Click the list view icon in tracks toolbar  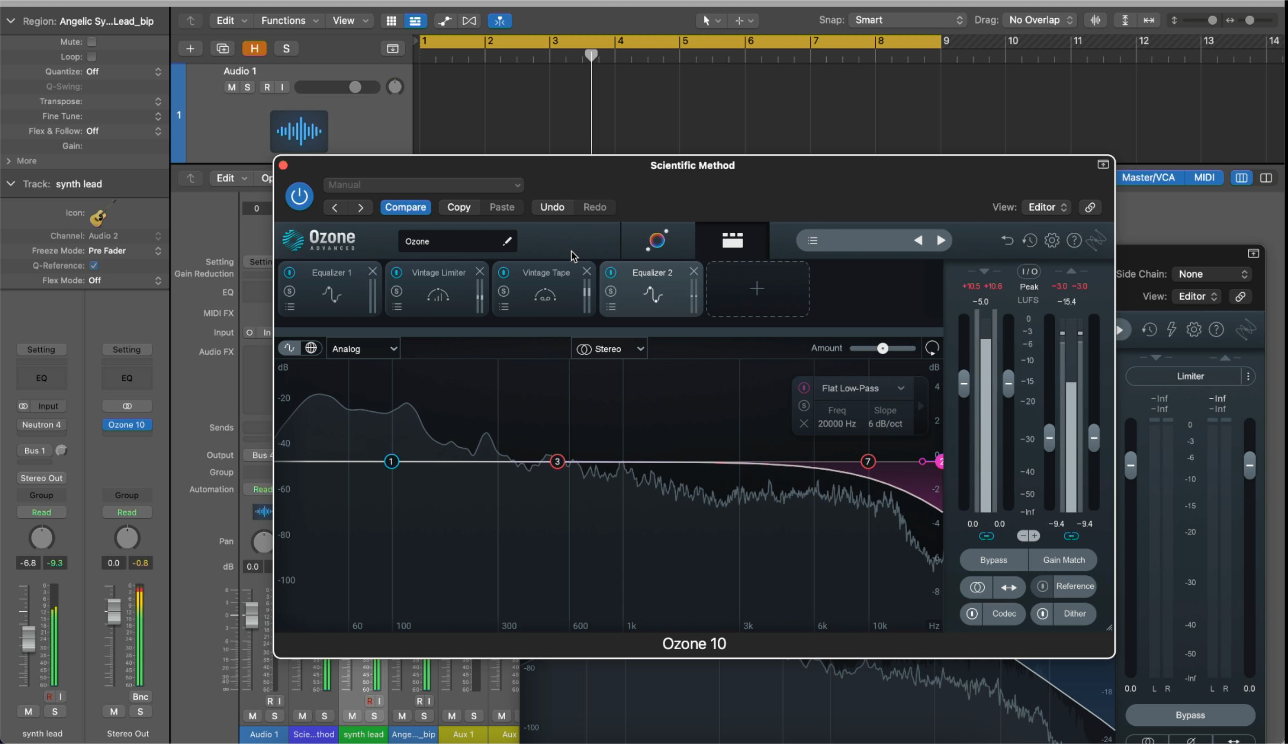pyautogui.click(x=415, y=21)
